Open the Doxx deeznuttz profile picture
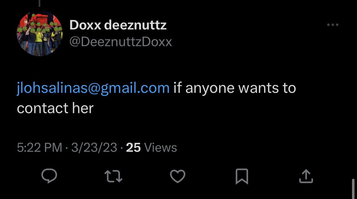The height and width of the screenshot is (199, 357). pos(40,35)
